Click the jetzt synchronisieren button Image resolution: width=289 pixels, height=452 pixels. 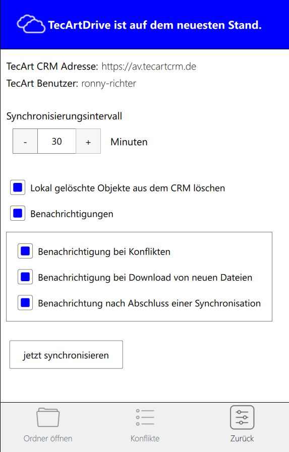66,355
